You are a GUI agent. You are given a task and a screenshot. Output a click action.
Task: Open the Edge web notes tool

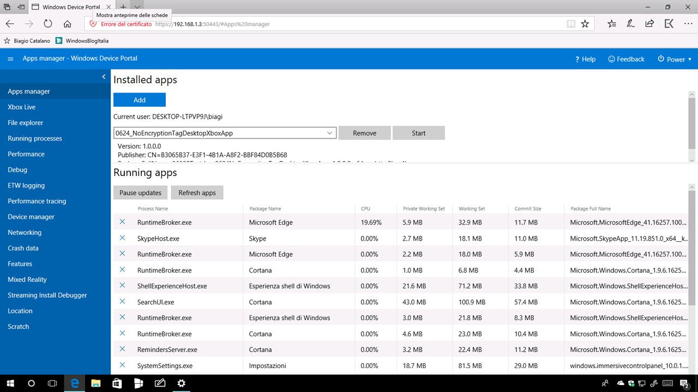tap(630, 24)
